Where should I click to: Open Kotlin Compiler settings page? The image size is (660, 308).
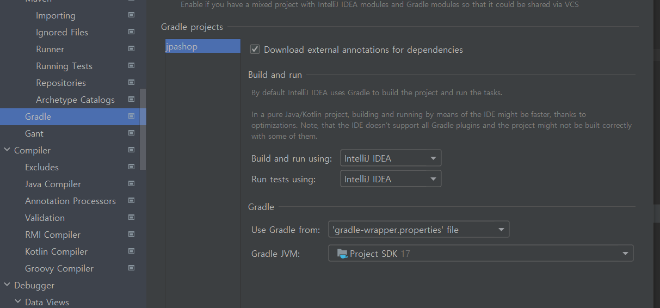(x=56, y=251)
